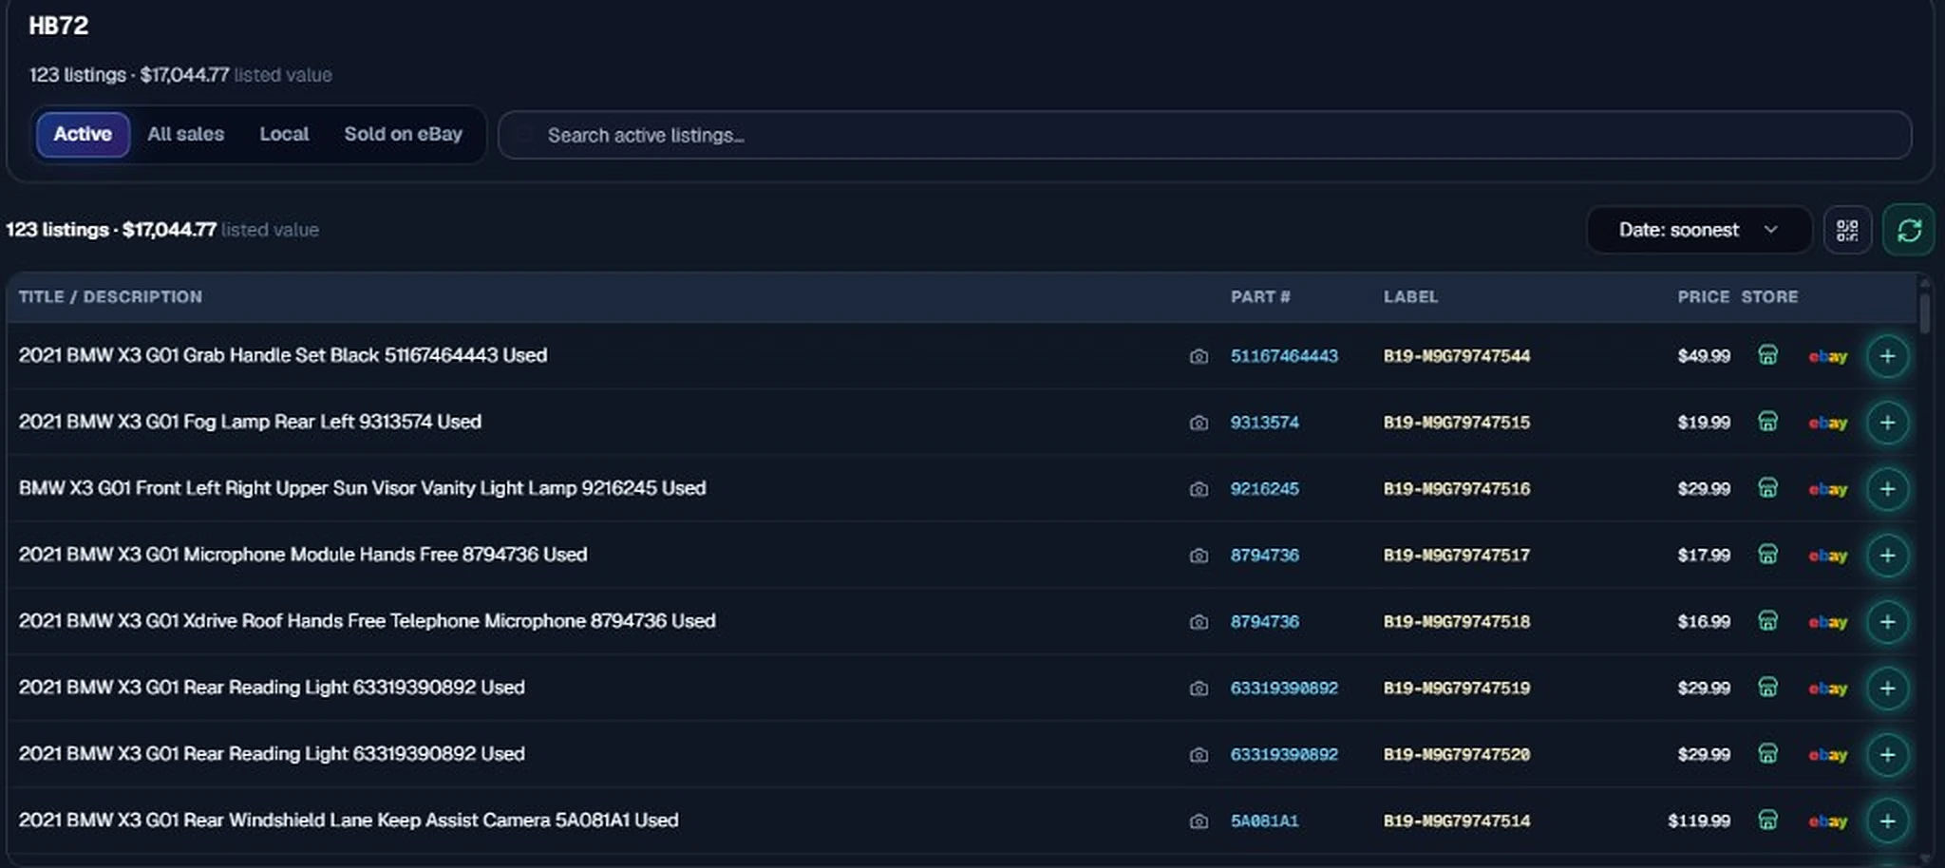The height and width of the screenshot is (868, 1945).
Task: Open eBay logo for label B19-M9G79747520 row
Action: 1828,756
